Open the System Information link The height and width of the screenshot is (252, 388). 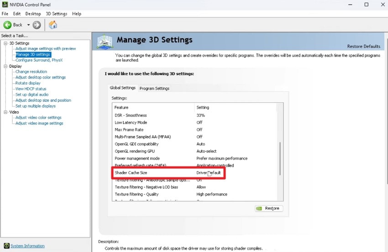(x=27, y=246)
